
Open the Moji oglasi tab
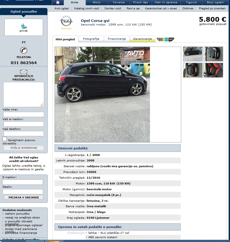215,2
